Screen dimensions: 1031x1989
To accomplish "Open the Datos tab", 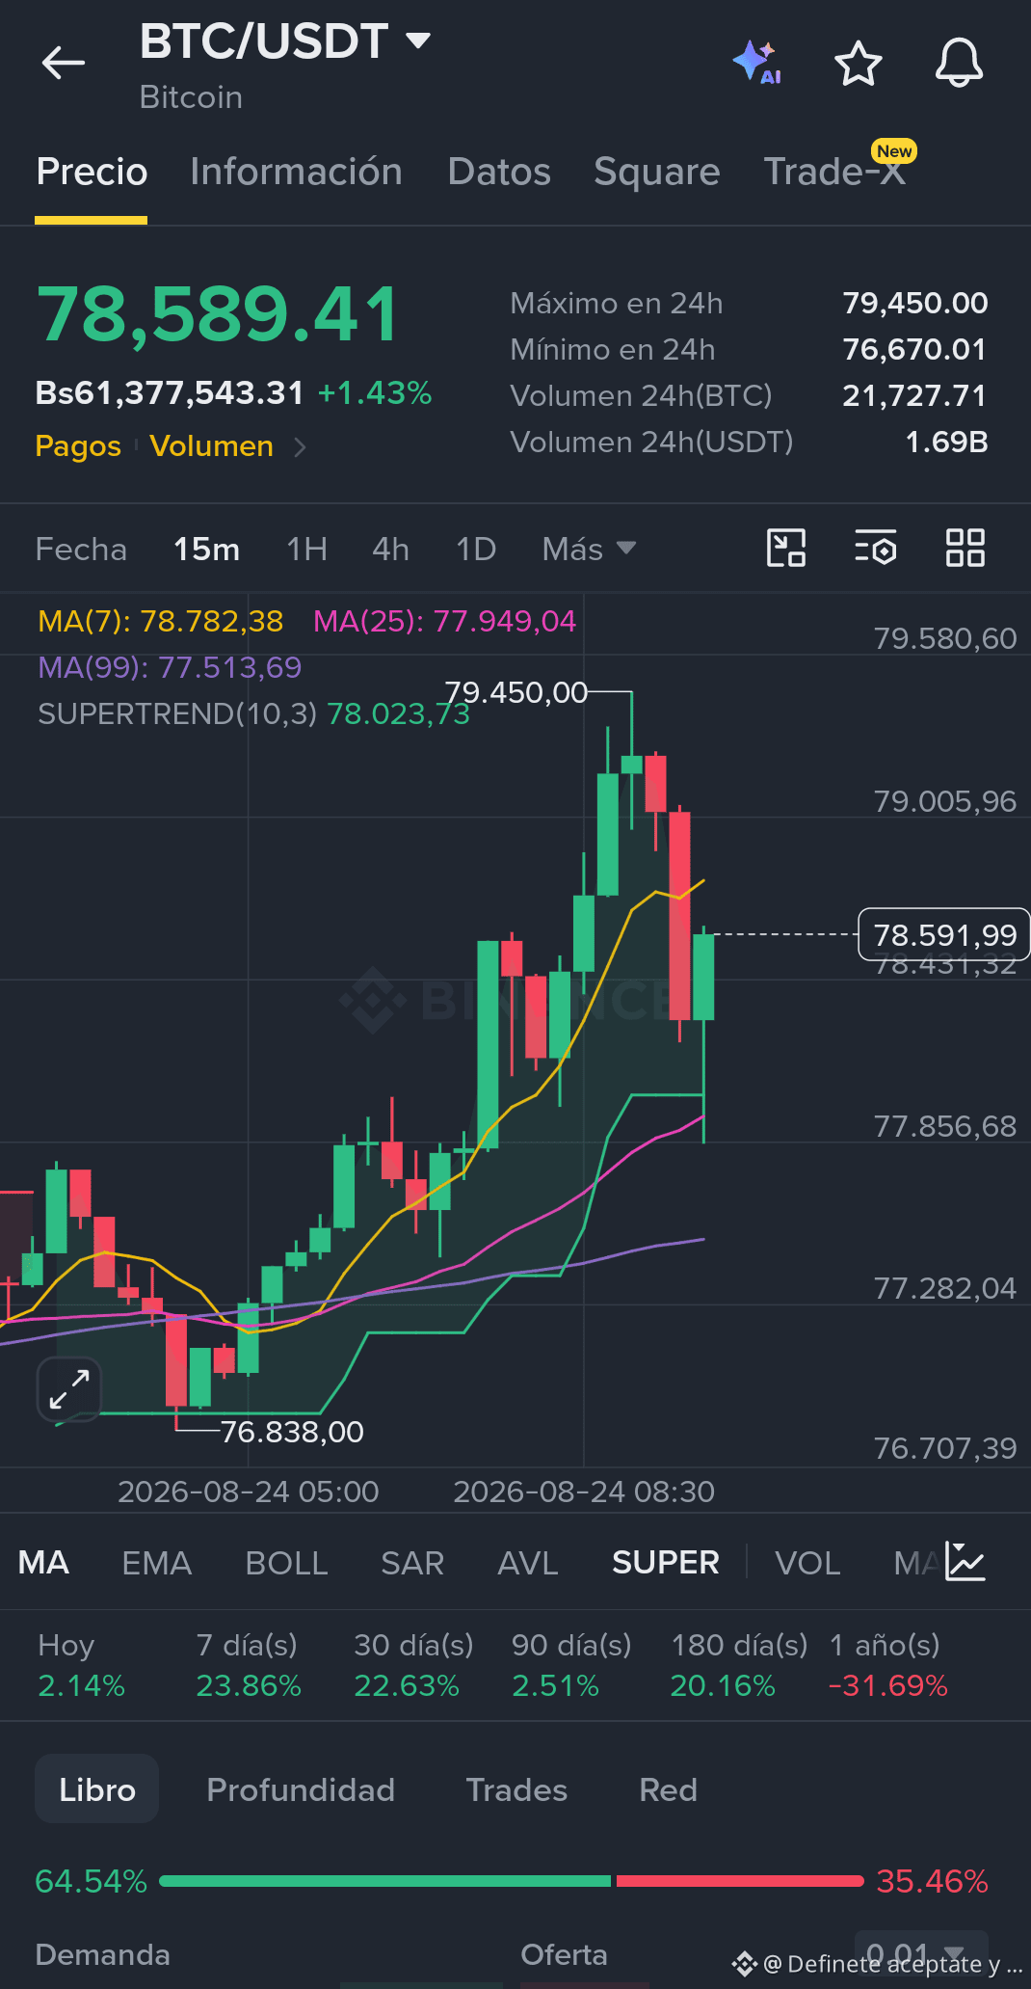I will pyautogui.click(x=499, y=172).
